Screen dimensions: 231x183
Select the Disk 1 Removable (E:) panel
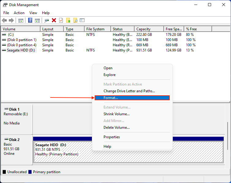point(17,120)
